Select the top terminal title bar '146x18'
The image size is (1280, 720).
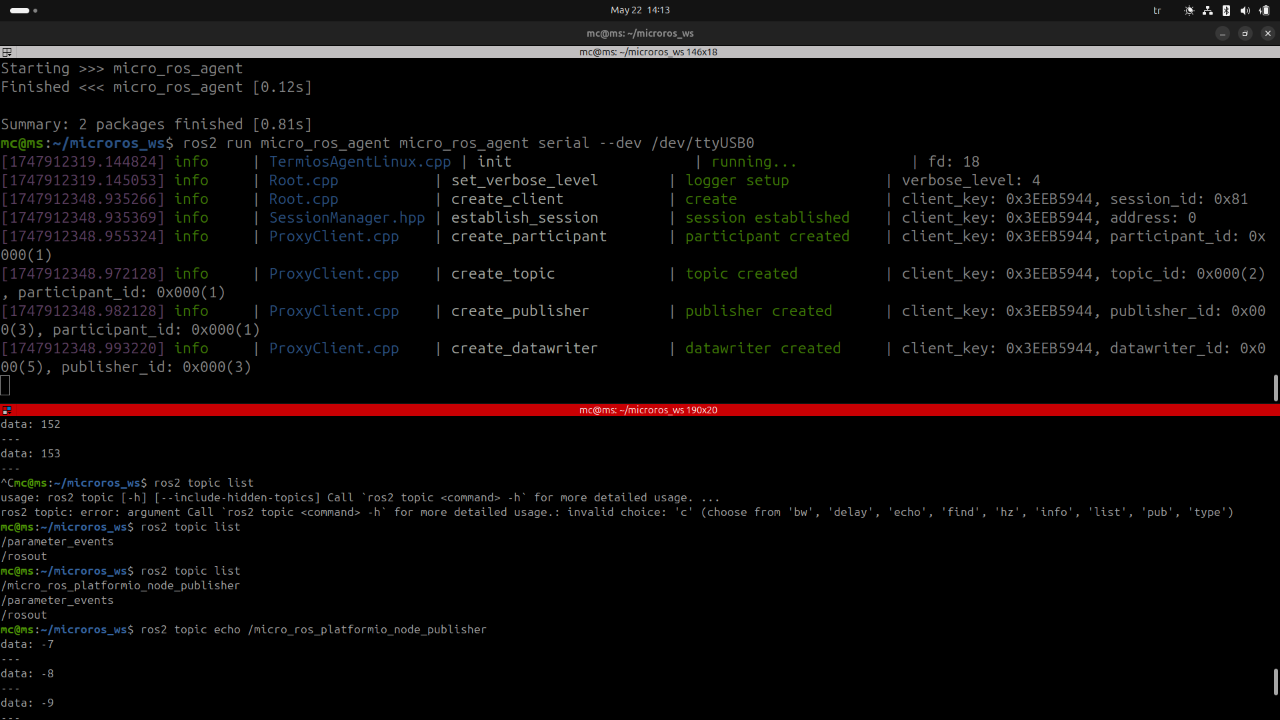(647, 52)
